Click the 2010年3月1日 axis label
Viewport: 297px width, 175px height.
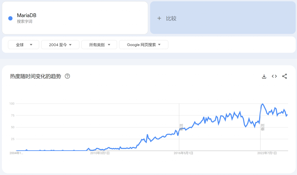pyautogui.click(x=100, y=153)
